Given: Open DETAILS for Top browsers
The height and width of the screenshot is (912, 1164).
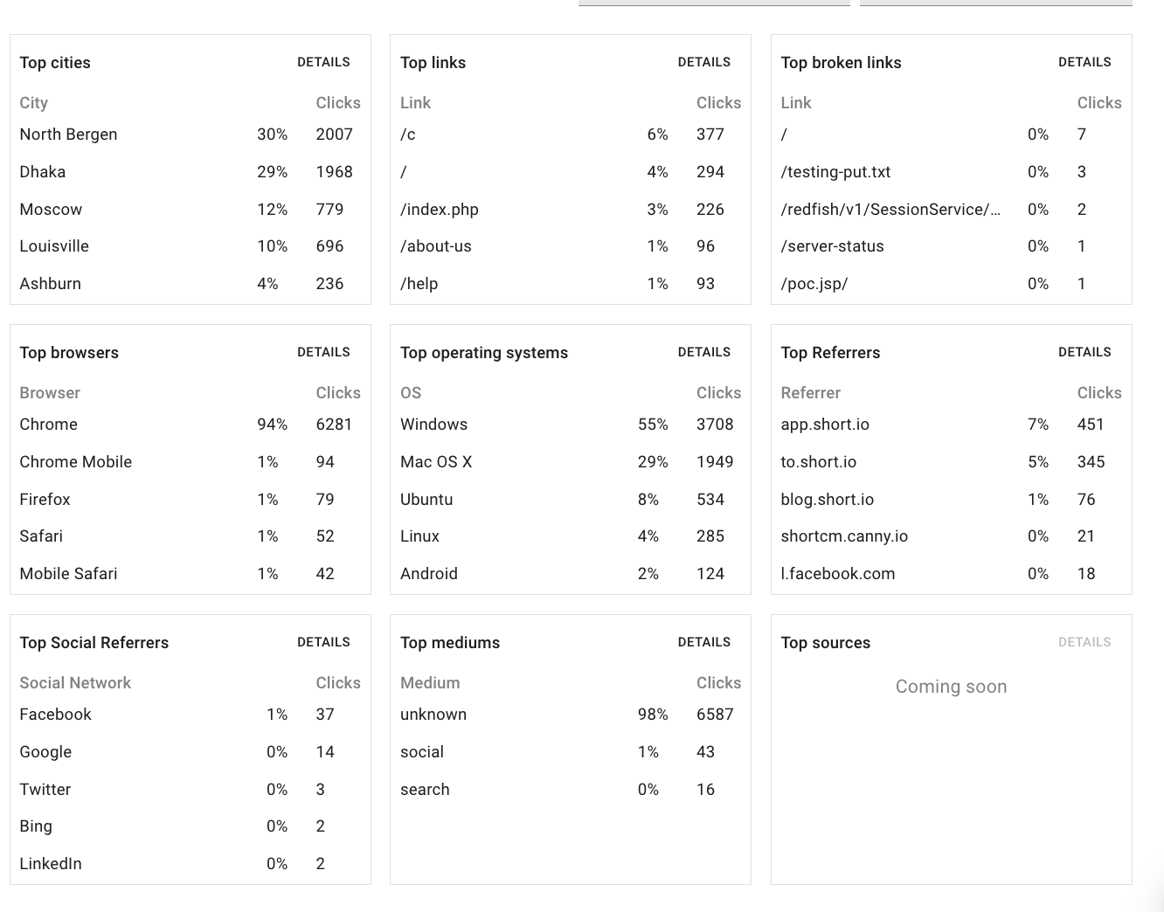Looking at the screenshot, I should 323,352.
